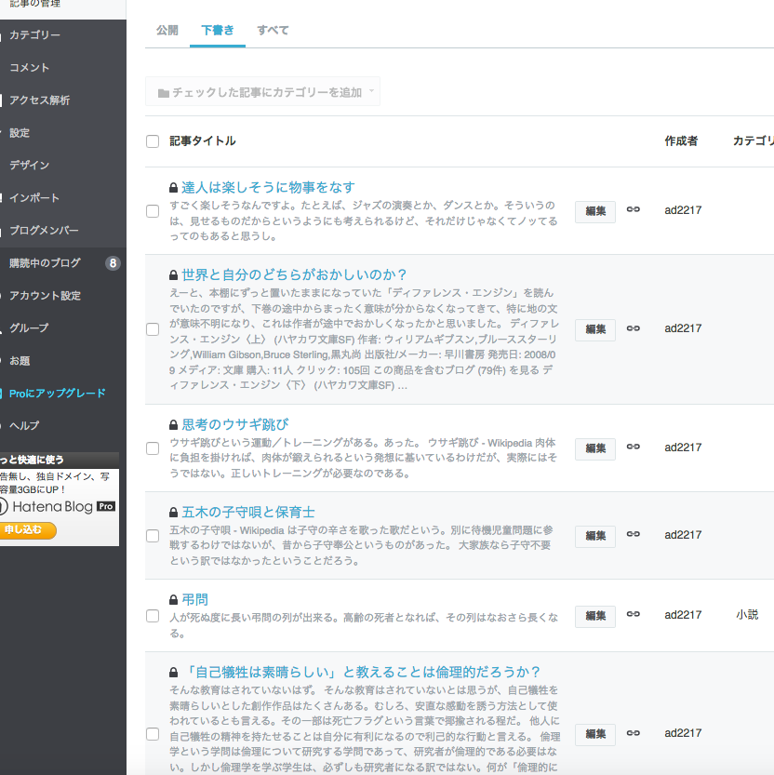Open 「自己犠牲は素晴らしい」と教えることは倫理的だろうか？
The image size is (774, 775).
click(x=362, y=673)
